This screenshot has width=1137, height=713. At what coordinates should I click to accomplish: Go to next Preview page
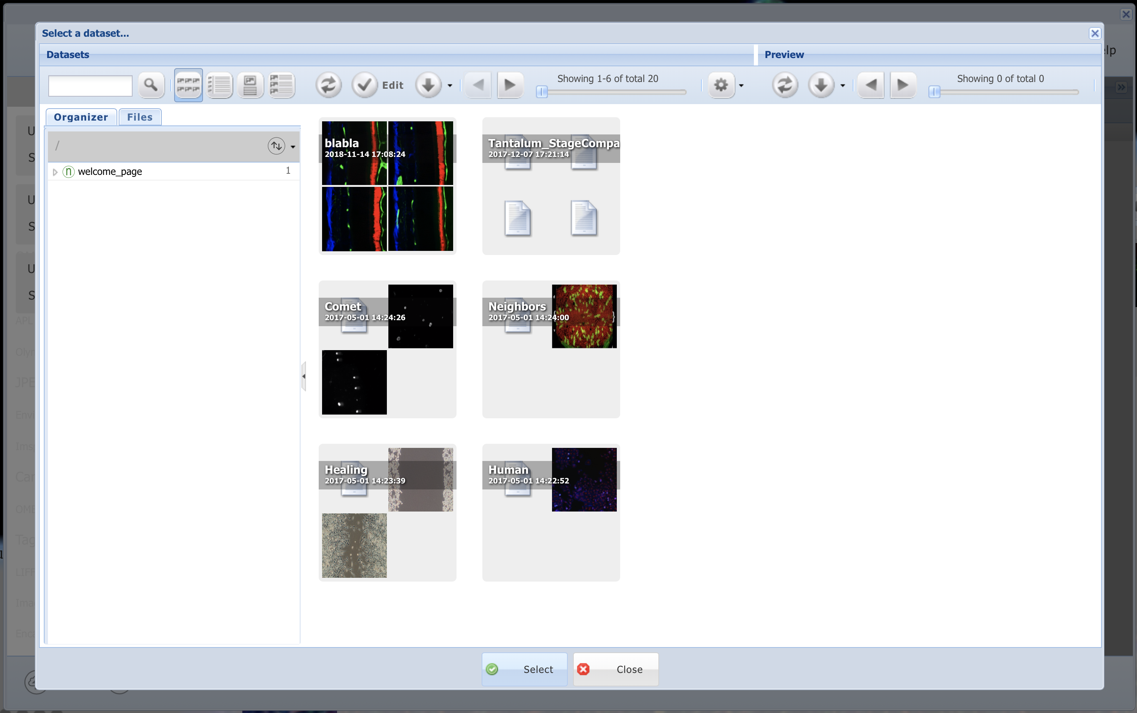coord(903,85)
